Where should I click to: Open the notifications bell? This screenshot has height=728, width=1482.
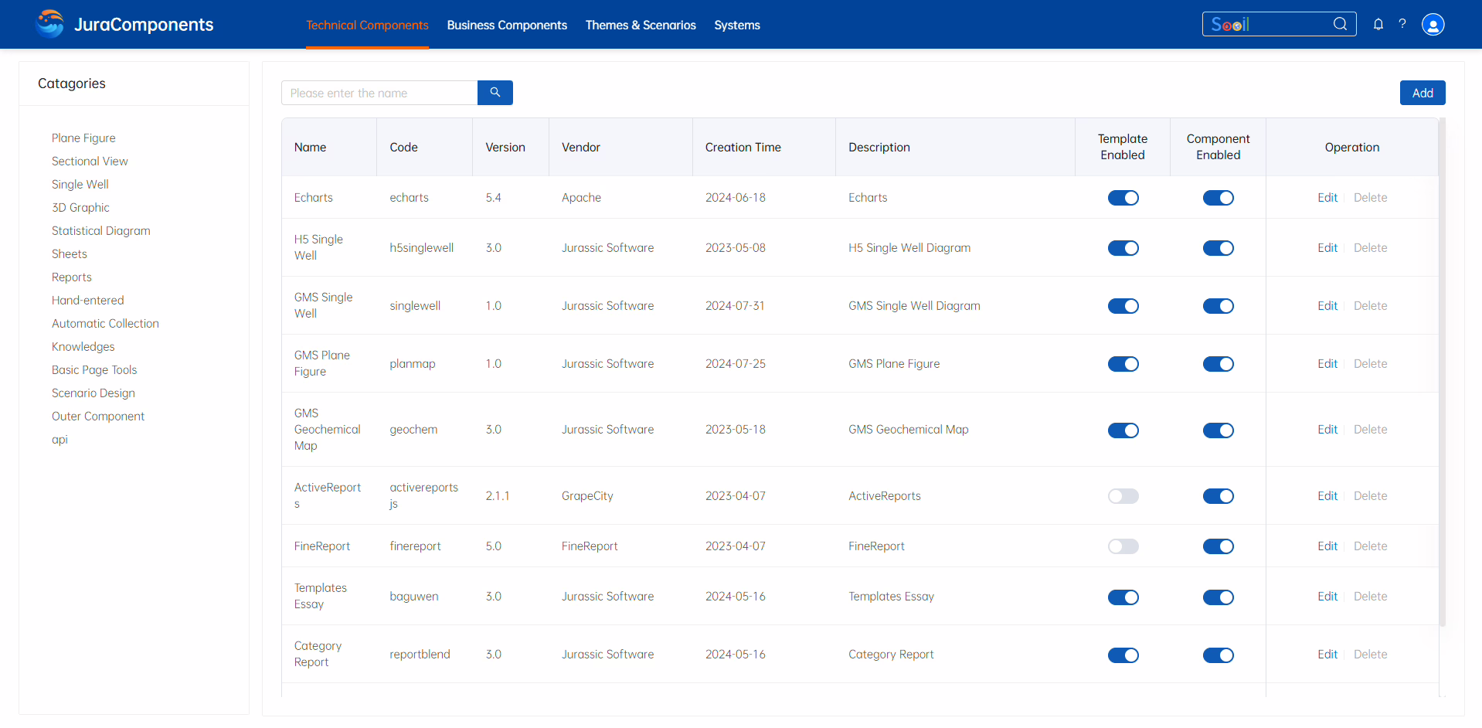(1378, 24)
